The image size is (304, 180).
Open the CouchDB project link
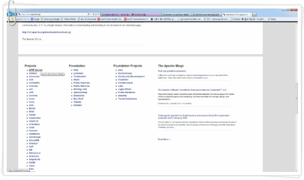click(x=34, y=141)
